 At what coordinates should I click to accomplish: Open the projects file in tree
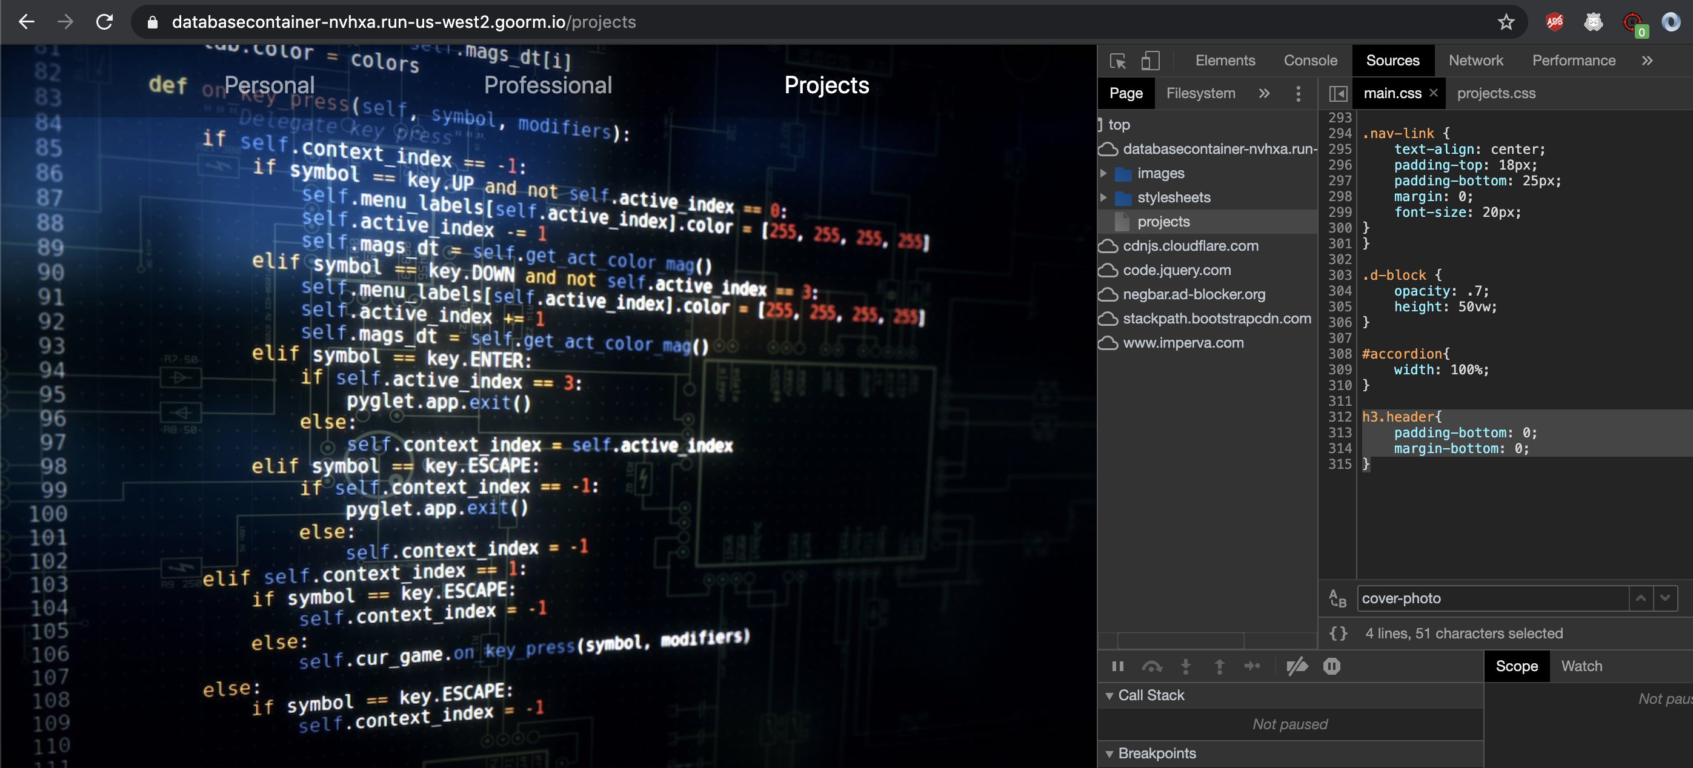coord(1208,222)
